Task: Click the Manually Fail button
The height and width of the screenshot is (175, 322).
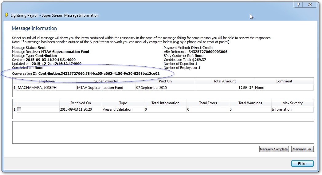Action: point(302,149)
